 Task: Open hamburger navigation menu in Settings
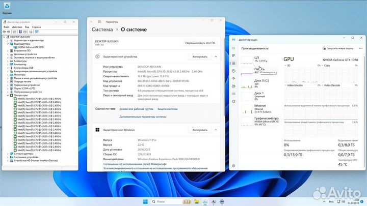pyautogui.click(x=99, y=22)
